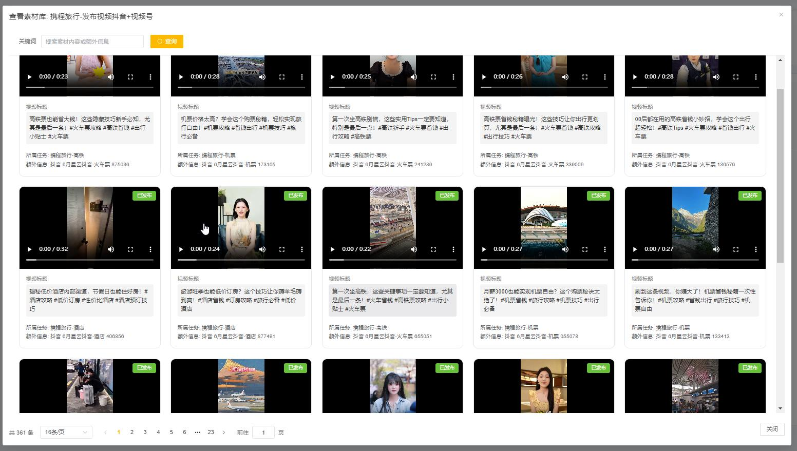Open more options on the 0:24 video

[x=302, y=249]
